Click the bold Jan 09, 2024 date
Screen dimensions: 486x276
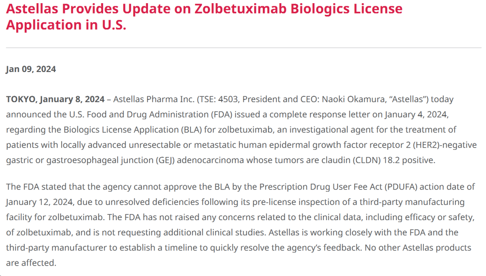click(x=31, y=69)
